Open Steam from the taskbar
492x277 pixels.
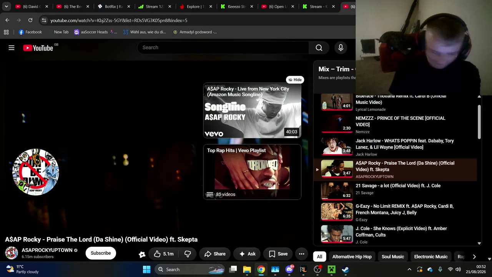coord(346,269)
